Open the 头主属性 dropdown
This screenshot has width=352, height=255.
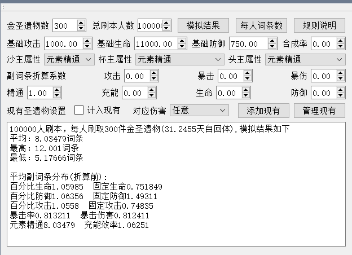coord(305,59)
